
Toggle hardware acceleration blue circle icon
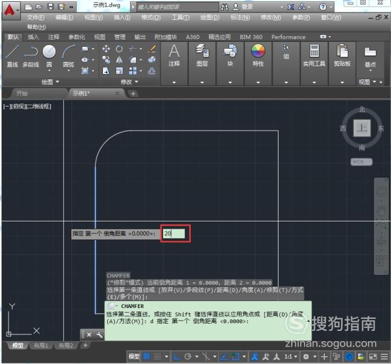(x=349, y=357)
